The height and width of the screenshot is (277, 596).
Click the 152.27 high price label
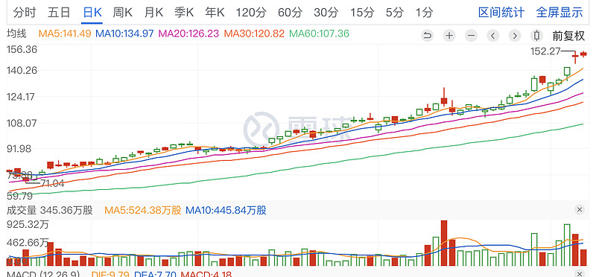click(545, 51)
